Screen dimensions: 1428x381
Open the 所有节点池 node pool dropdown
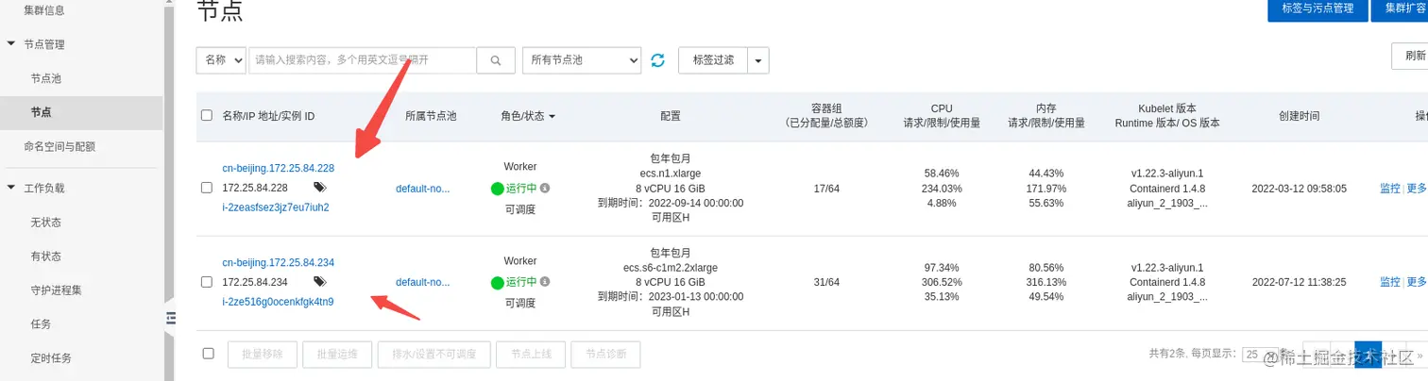tap(582, 60)
